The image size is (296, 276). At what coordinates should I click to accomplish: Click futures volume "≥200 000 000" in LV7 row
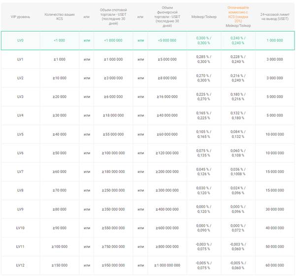point(167,172)
